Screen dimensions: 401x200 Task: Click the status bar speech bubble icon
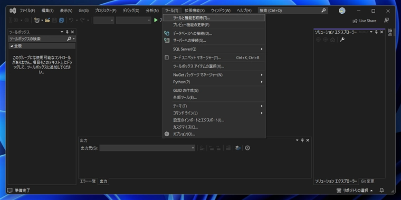pos(9,191)
